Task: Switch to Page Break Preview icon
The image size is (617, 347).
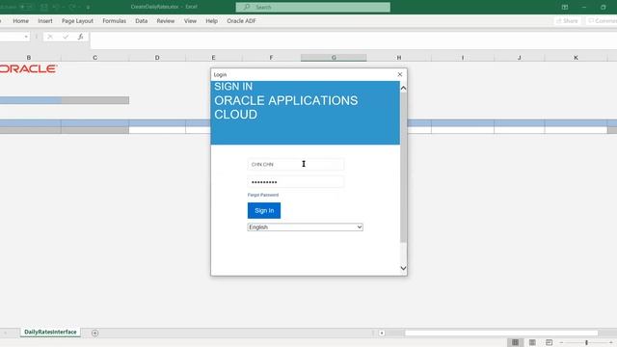Action: [549, 342]
